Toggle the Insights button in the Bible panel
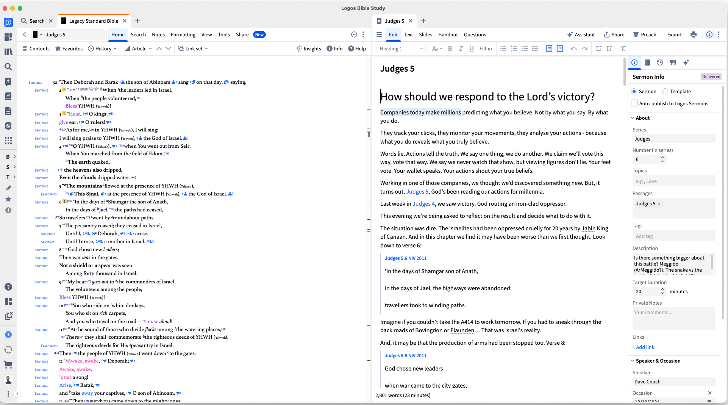Image resolution: width=728 pixels, height=405 pixels. 308,48
